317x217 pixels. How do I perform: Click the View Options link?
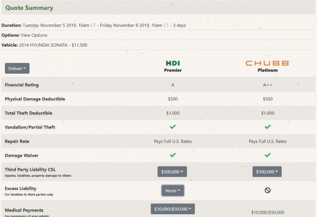point(34,35)
